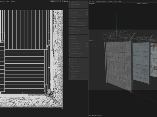Image resolution: width=157 pixels, height=117 pixels.
Task: Click the UV Weld and Relax icon
Action: 70,15
